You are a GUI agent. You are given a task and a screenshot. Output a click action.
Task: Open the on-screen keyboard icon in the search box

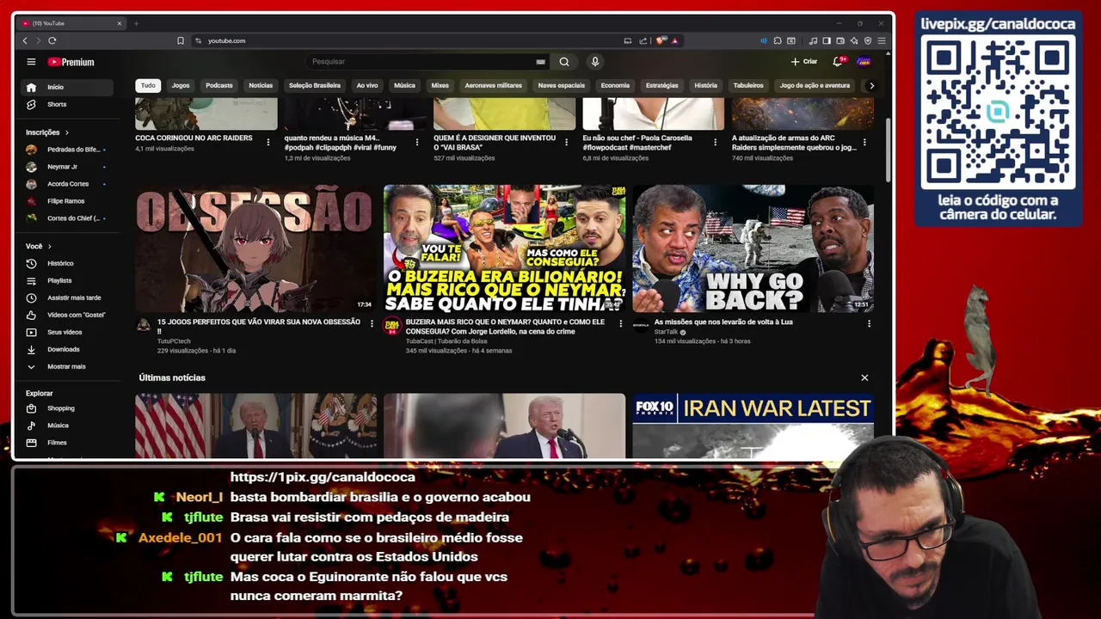click(540, 62)
